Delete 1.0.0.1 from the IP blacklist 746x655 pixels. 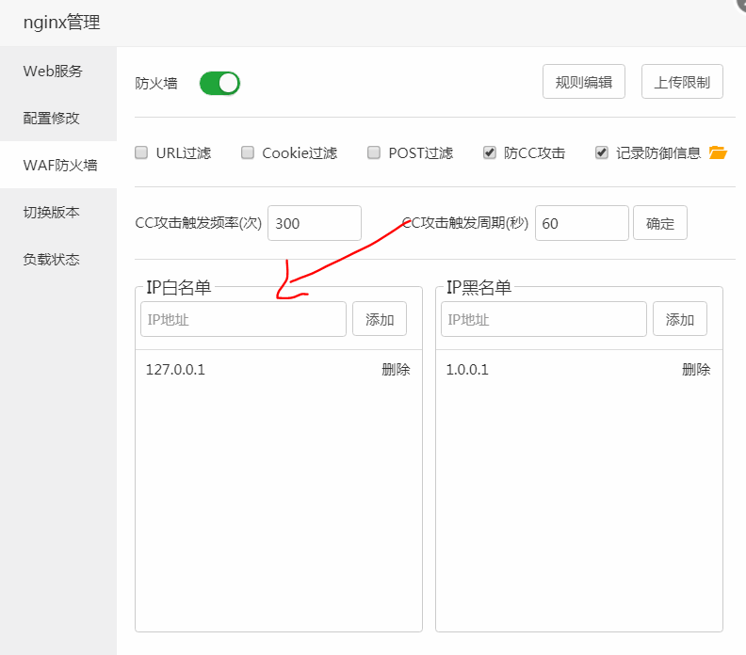696,369
